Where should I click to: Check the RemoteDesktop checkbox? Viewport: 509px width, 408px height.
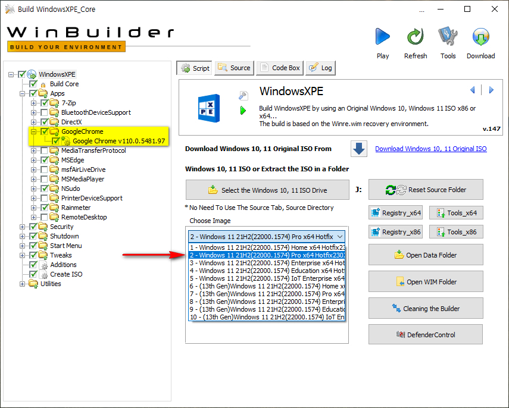coord(44,217)
